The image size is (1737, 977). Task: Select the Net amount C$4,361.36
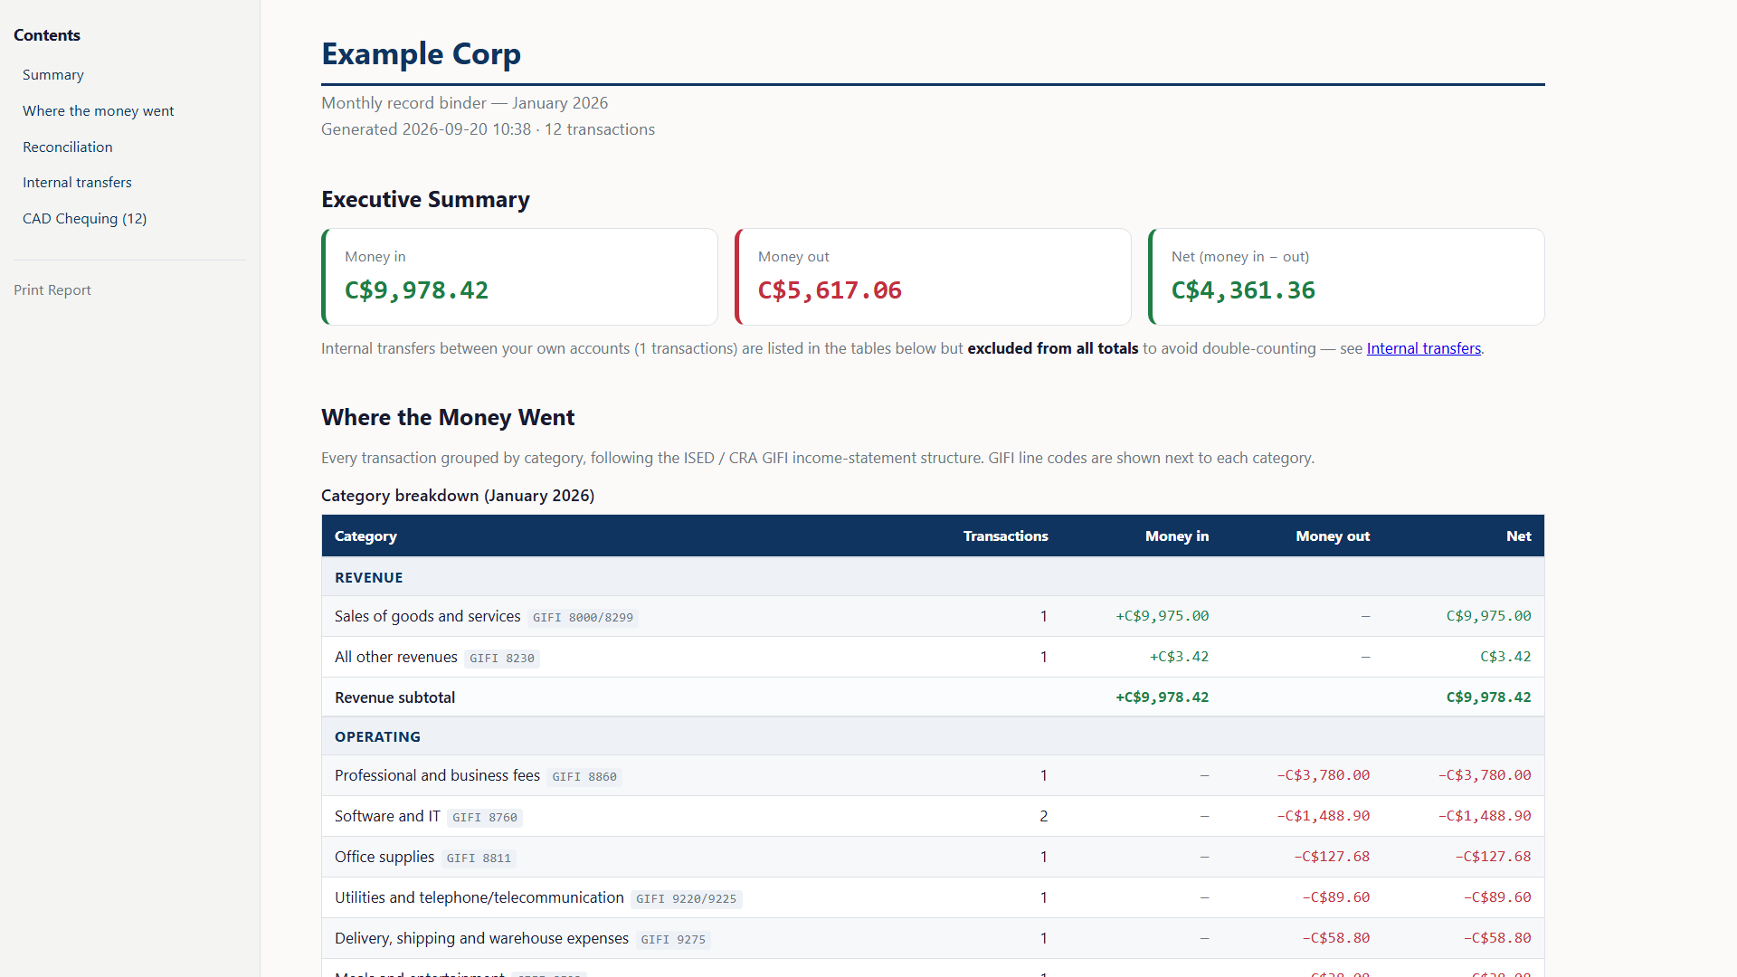click(1243, 290)
